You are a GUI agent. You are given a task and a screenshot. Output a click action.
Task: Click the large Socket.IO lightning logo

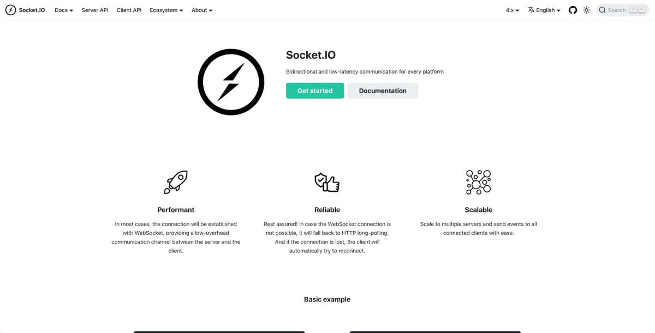(x=231, y=82)
